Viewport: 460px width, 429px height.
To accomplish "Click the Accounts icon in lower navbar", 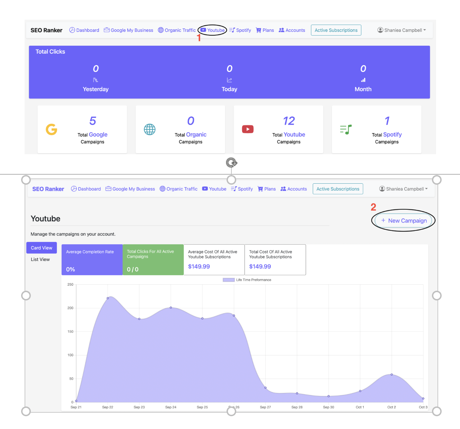I will coord(283,189).
